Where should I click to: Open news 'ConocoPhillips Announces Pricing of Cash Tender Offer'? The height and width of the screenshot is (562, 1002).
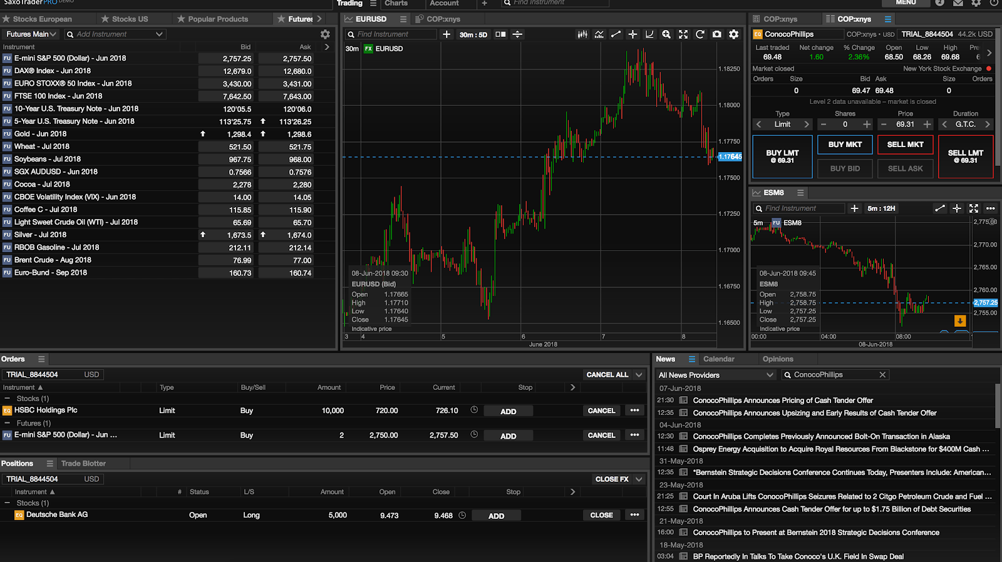point(783,401)
